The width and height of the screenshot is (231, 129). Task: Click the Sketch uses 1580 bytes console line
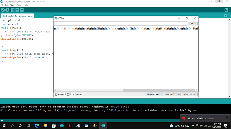pyautogui.click(x=65, y=107)
